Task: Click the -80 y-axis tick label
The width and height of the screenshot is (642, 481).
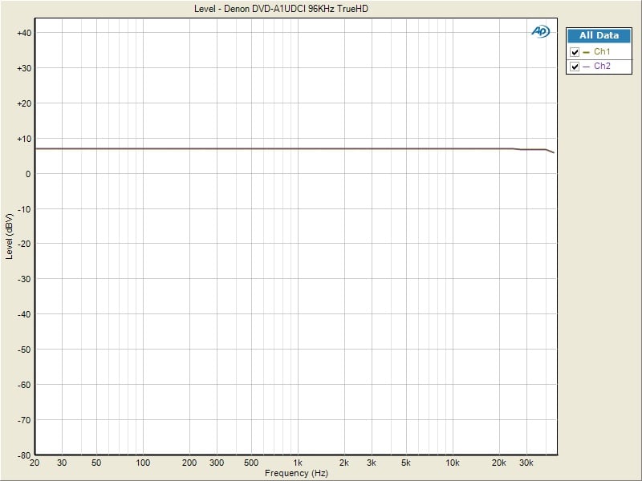Action: tap(25, 455)
